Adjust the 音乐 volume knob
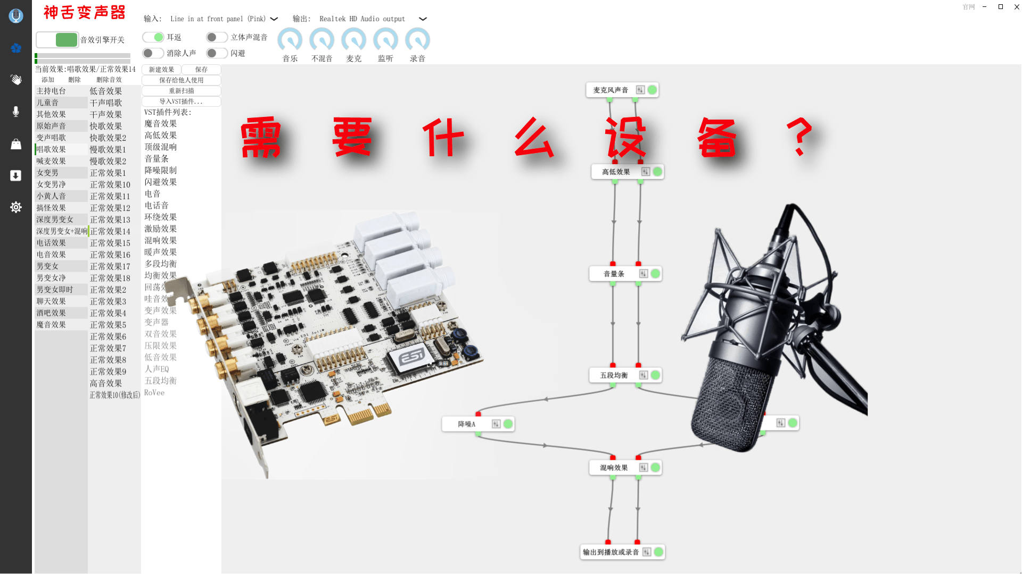This screenshot has width=1022, height=574. (x=290, y=40)
